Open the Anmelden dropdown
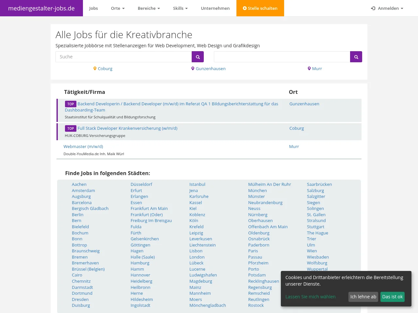Viewport: 418px width, 313px height. [387, 8]
